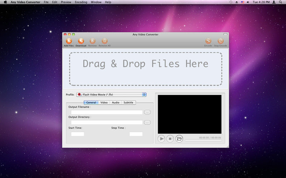Switch to the Video tab
The height and width of the screenshot is (178, 286).
(104, 103)
